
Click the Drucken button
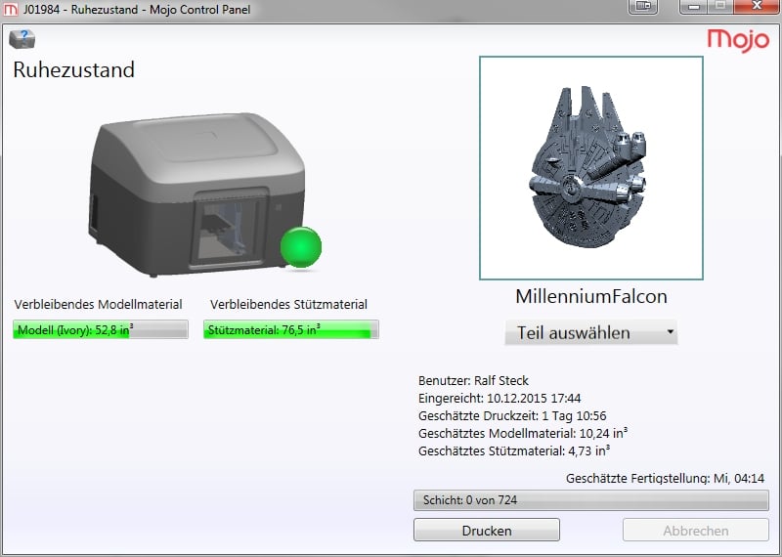click(x=487, y=530)
